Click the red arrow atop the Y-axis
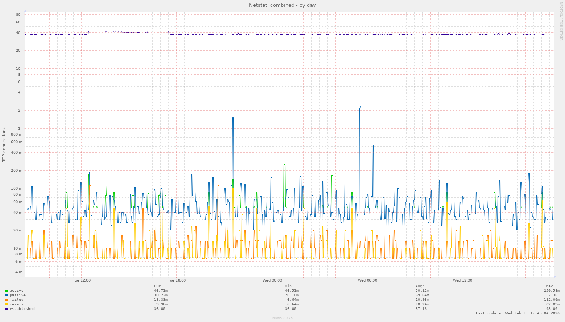Screen dimensions: 565x322 [x=25, y=11]
